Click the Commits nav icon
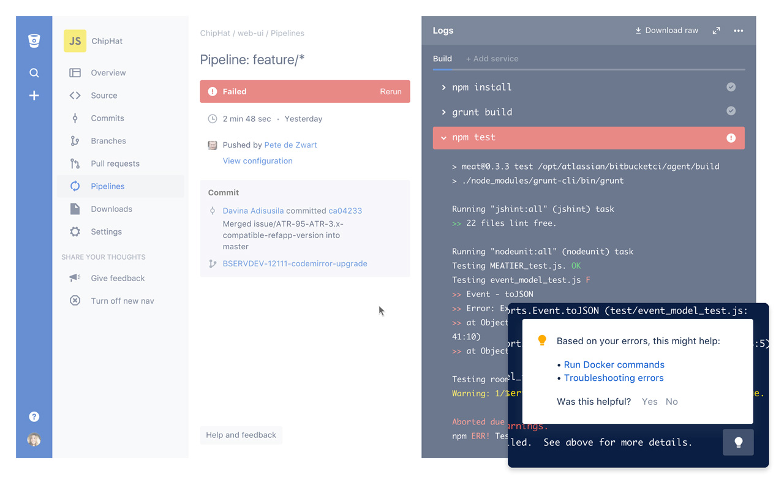The image size is (784, 482). tap(75, 118)
